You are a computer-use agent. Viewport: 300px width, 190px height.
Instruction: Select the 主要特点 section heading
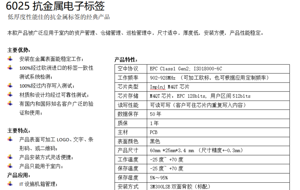(x=19, y=131)
